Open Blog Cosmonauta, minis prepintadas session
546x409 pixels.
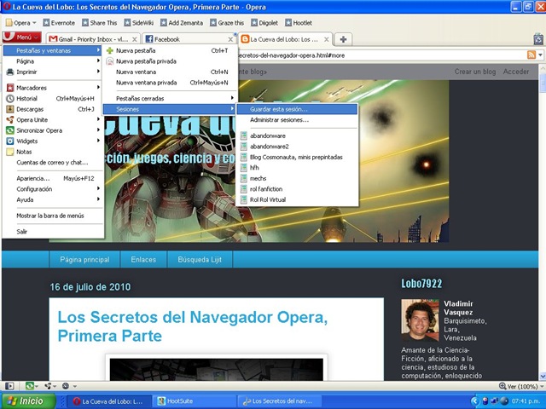tap(297, 157)
